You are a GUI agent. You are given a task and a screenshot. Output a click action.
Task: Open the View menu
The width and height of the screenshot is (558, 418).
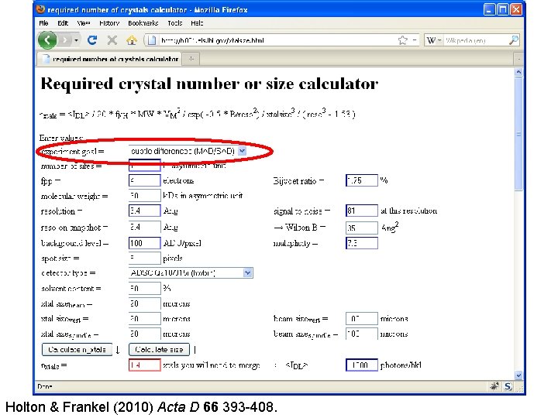coord(83,23)
